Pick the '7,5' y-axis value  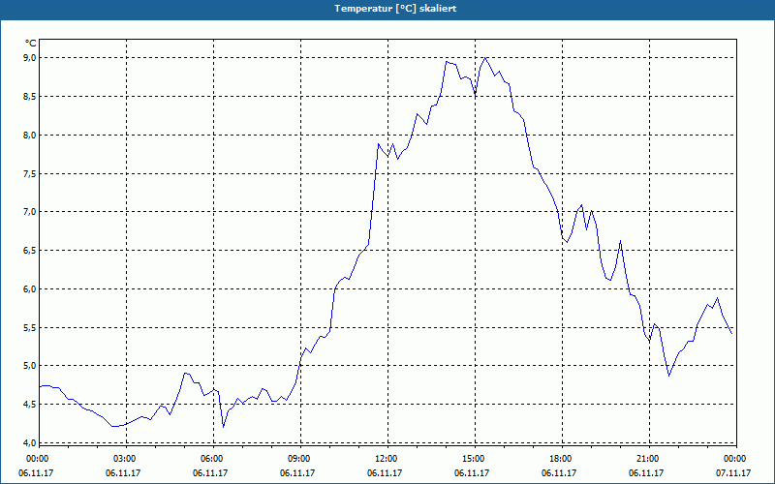click(x=30, y=173)
